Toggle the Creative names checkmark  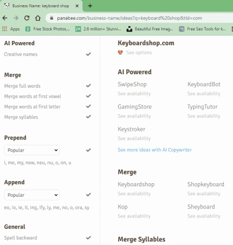pos(89,54)
